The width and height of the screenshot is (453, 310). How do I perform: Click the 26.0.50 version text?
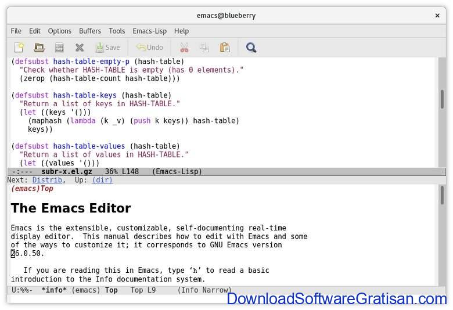click(x=27, y=253)
